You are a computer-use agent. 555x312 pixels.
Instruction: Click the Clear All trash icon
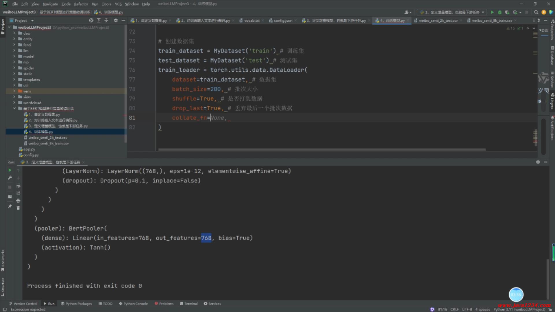point(18,208)
